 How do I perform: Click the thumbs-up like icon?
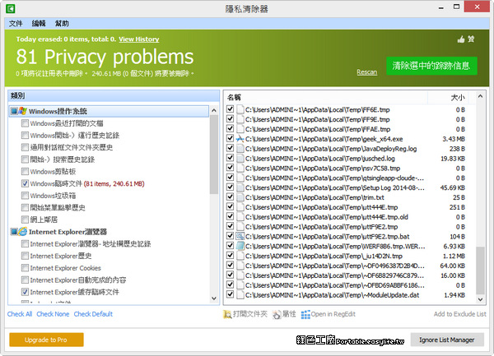pyautogui.click(x=461, y=39)
